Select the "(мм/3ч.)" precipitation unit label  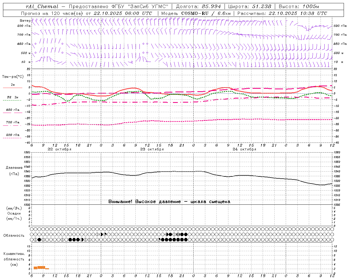(x=14, y=208)
